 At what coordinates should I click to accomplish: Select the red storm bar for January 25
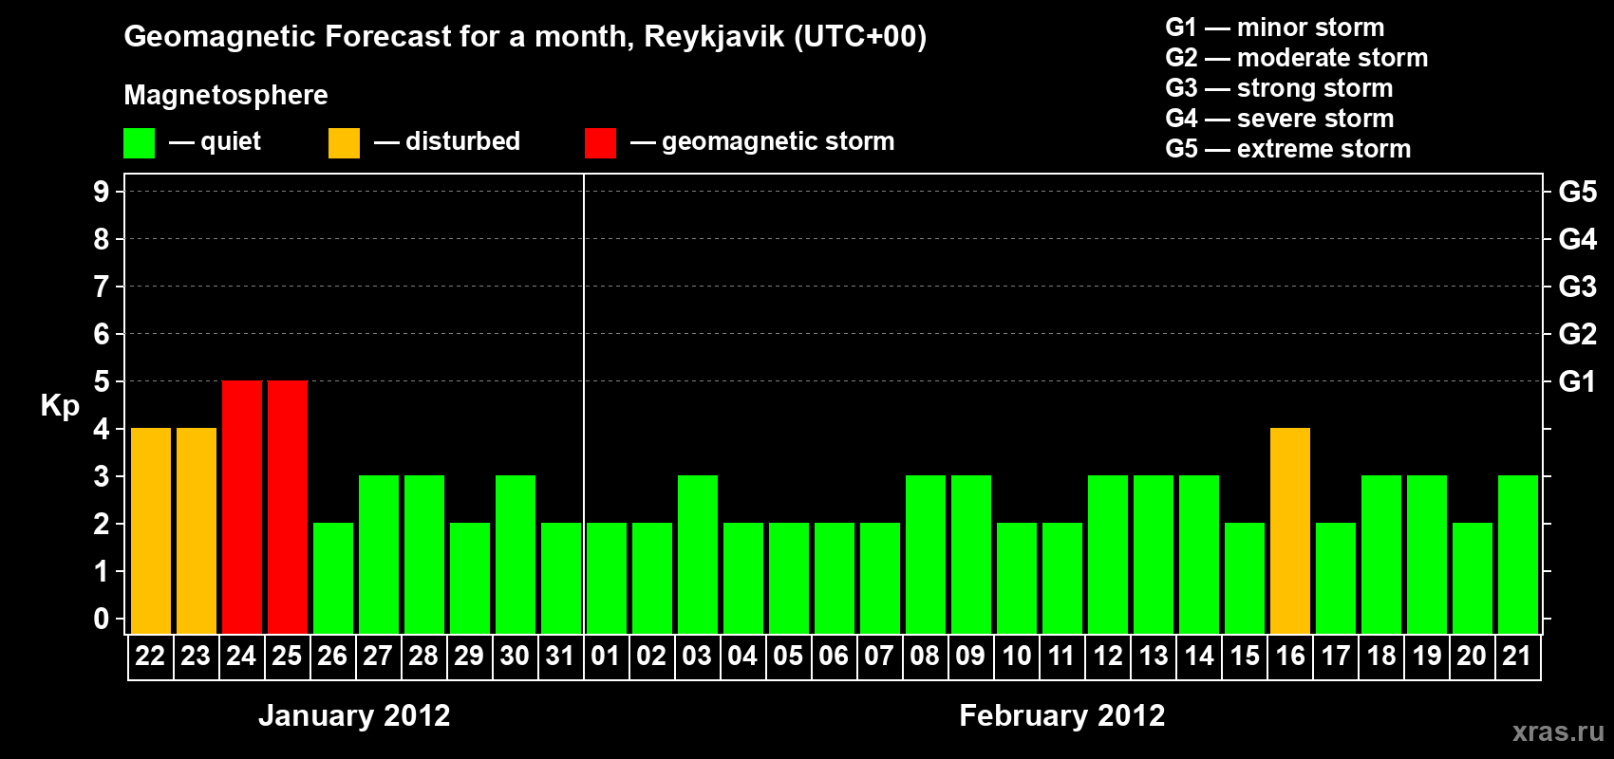pyautogui.click(x=288, y=507)
